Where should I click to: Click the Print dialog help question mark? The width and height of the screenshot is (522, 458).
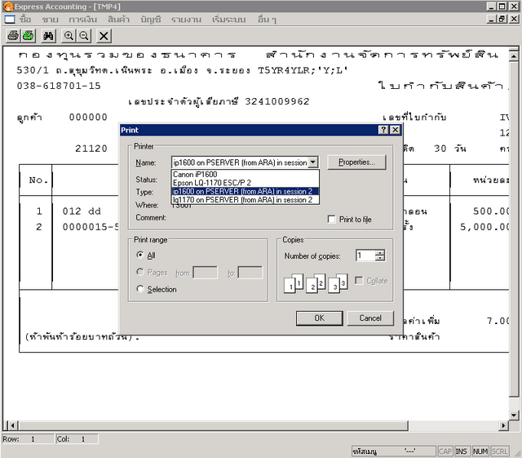(x=383, y=130)
